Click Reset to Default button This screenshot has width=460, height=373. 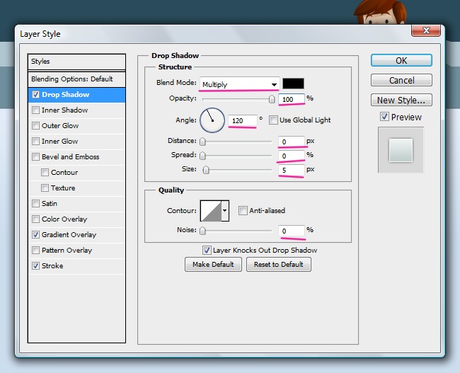click(x=279, y=265)
